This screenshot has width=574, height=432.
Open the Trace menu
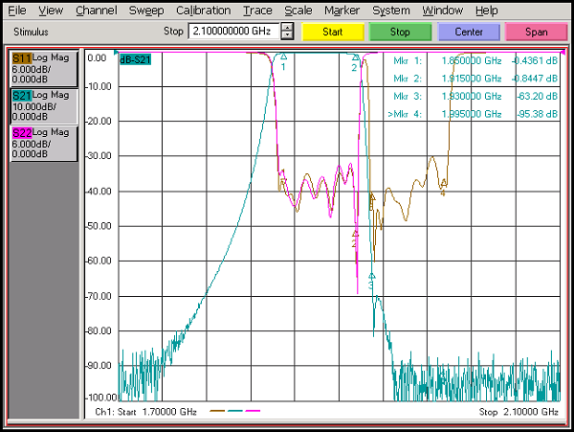(257, 11)
